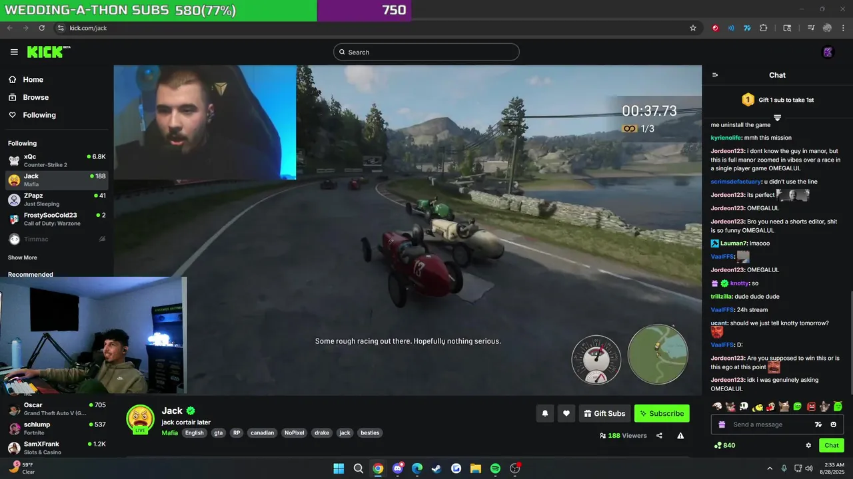Image resolution: width=853 pixels, height=479 pixels.
Task: Expand the gift leaderboard chevron
Action: [777, 118]
